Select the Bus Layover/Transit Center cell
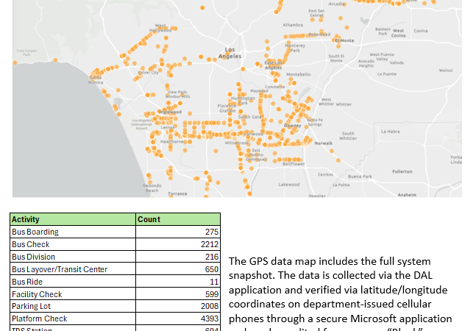Viewport: 476px width, 331px height. [x=60, y=269]
